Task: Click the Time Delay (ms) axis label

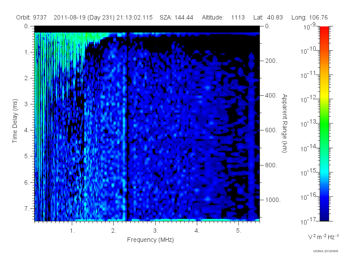Action: point(15,121)
